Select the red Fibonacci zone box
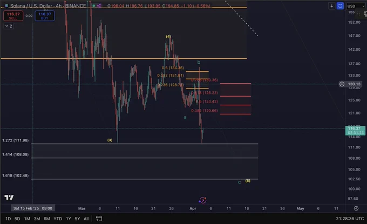Image resolution: width=367 pixels, height=224 pixels. click(x=235, y=99)
